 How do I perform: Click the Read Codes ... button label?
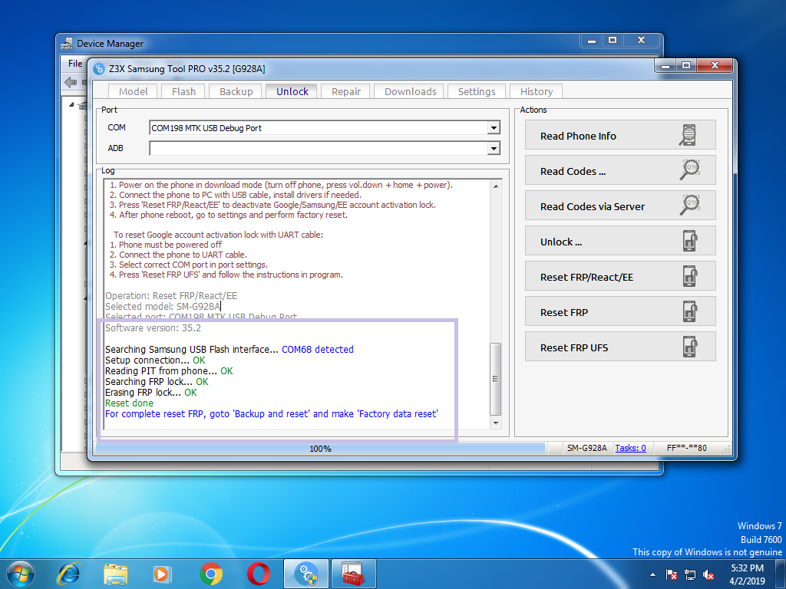(x=573, y=171)
